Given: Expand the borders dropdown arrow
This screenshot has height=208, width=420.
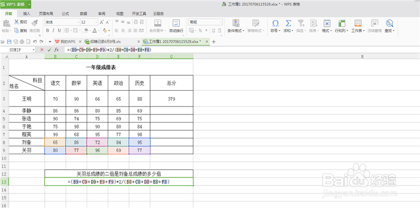Looking at the screenshot, I should 71,31.
